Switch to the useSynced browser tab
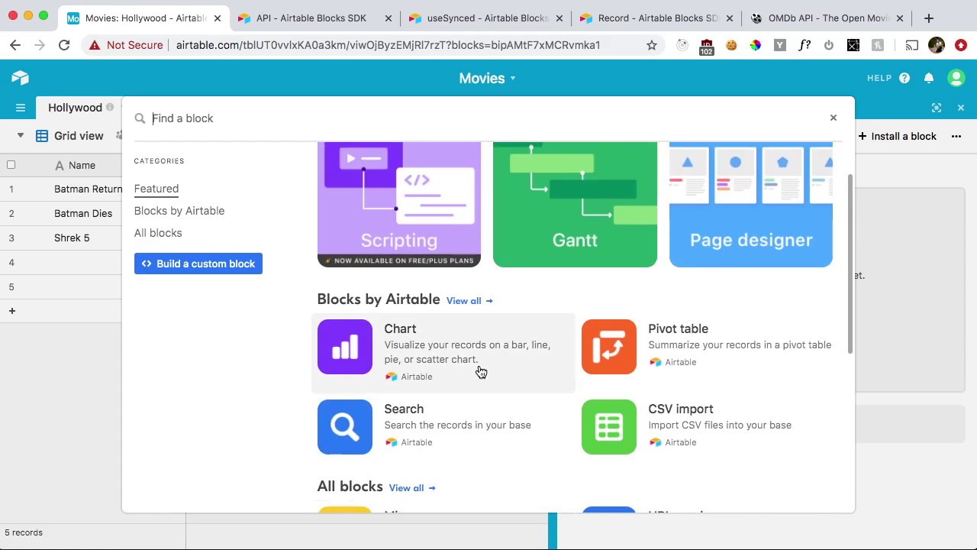This screenshot has height=550, width=977. [487, 18]
